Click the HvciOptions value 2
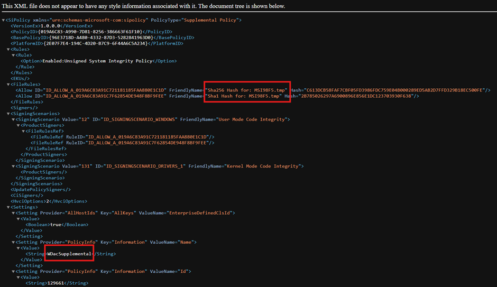This screenshot has height=287, width=497. (47, 201)
